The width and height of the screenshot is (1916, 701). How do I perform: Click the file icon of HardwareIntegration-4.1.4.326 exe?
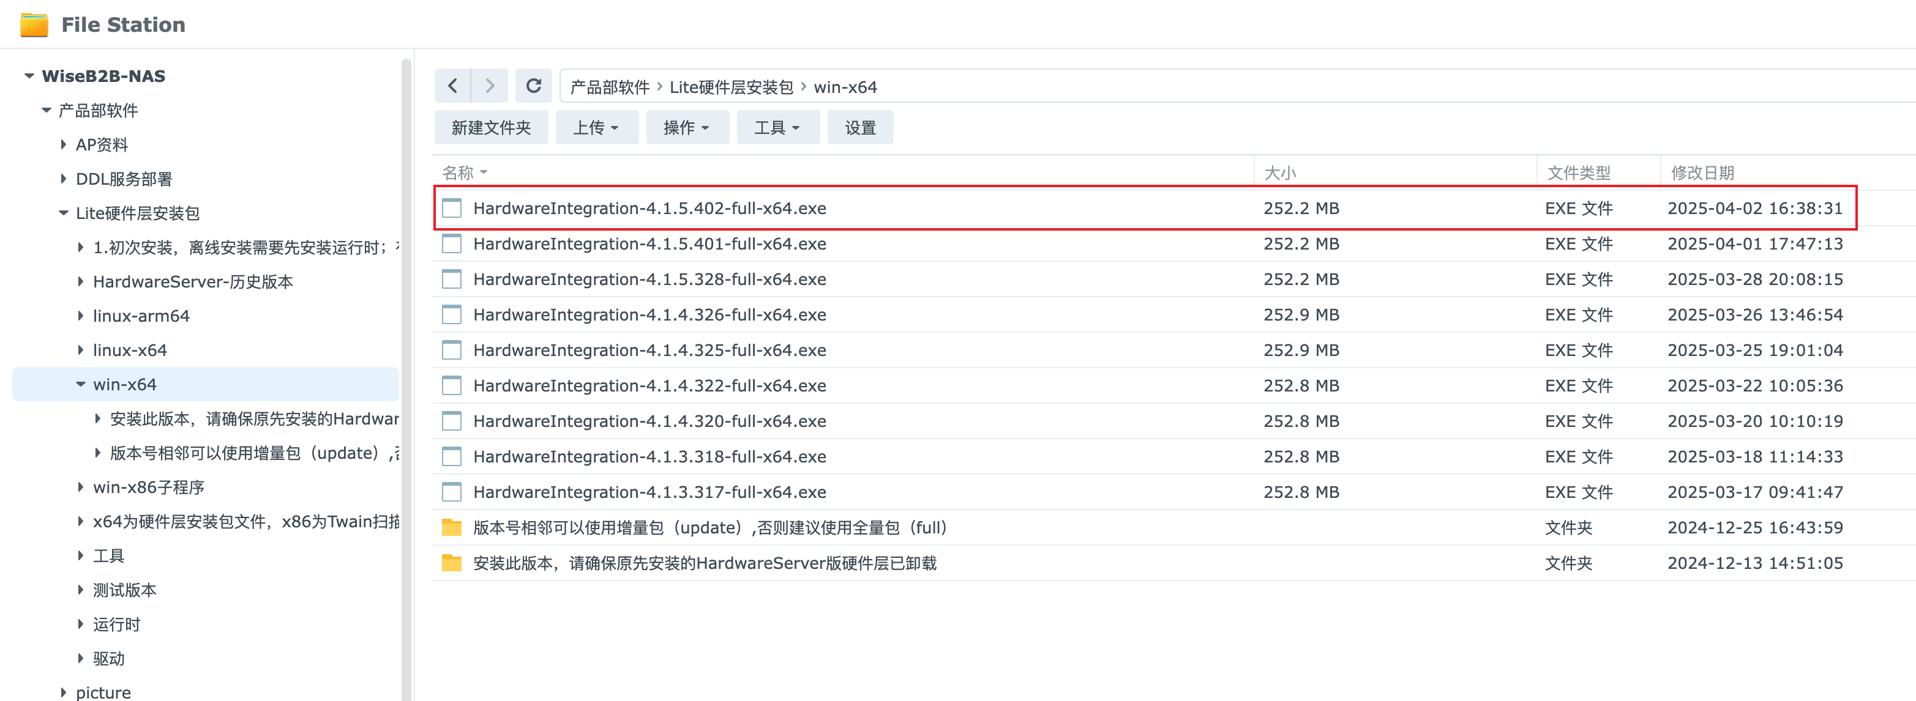[x=452, y=314]
